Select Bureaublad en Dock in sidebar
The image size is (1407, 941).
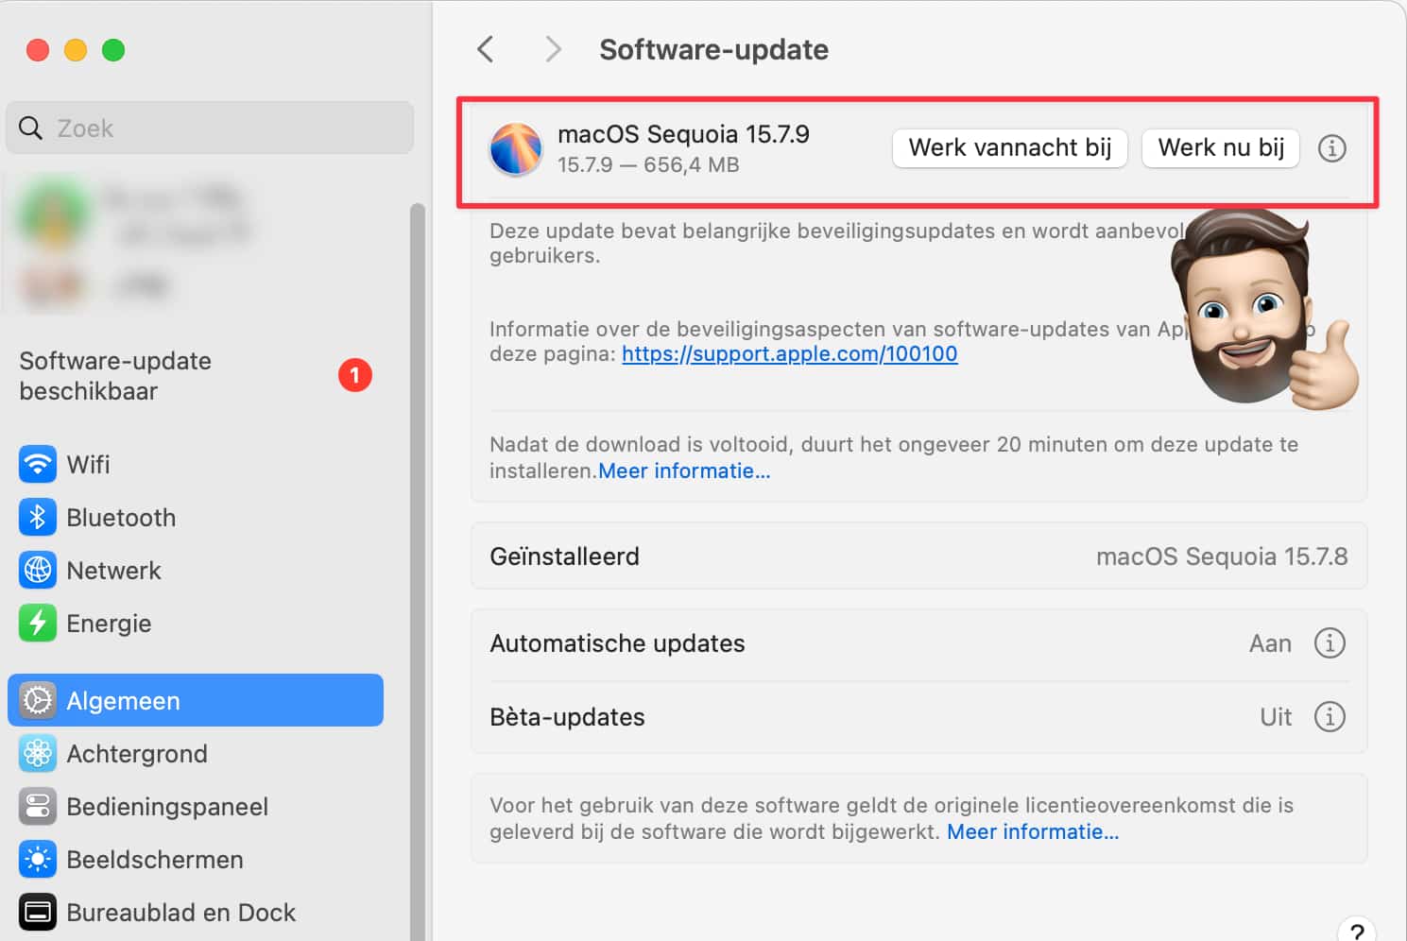click(x=196, y=913)
